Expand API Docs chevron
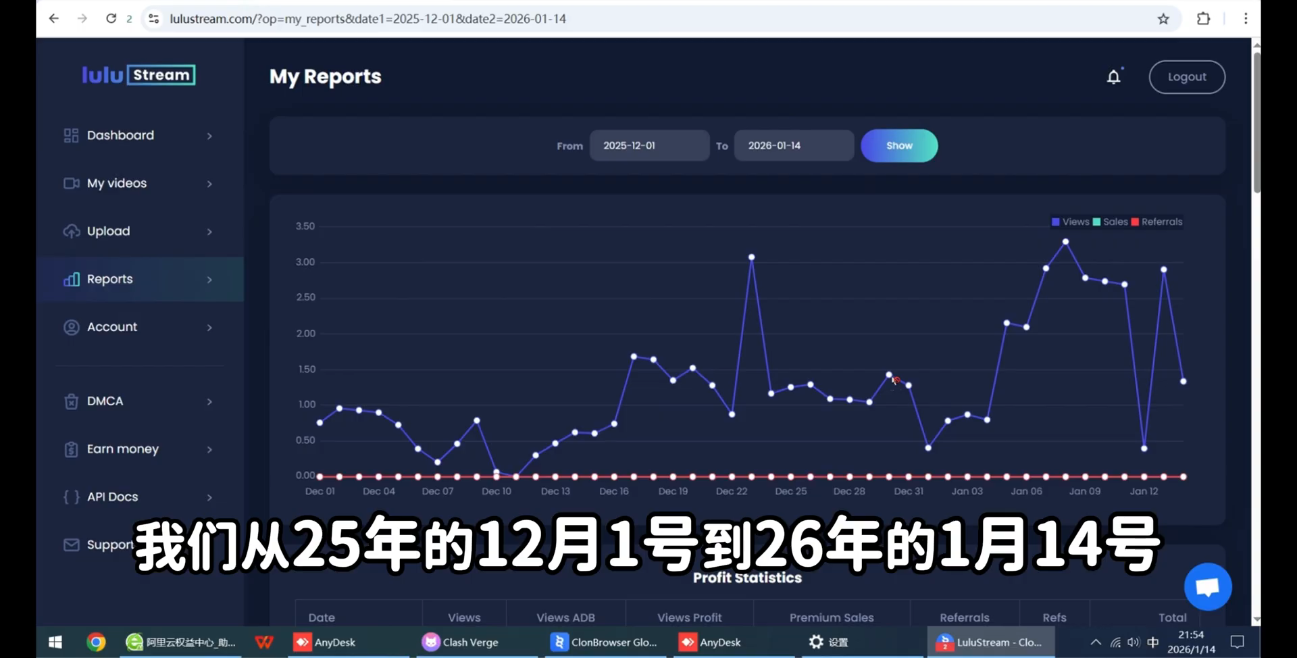Viewport: 1297px width, 658px height. 209,498
